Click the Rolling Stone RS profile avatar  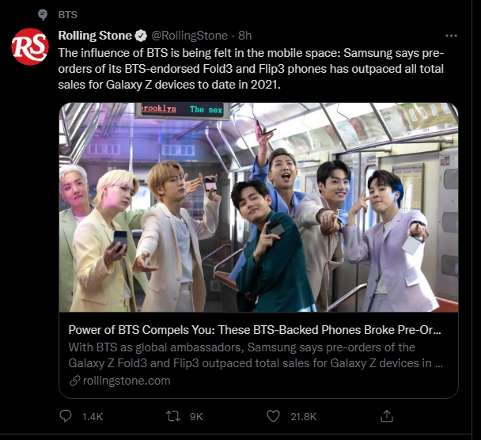pyautogui.click(x=30, y=47)
